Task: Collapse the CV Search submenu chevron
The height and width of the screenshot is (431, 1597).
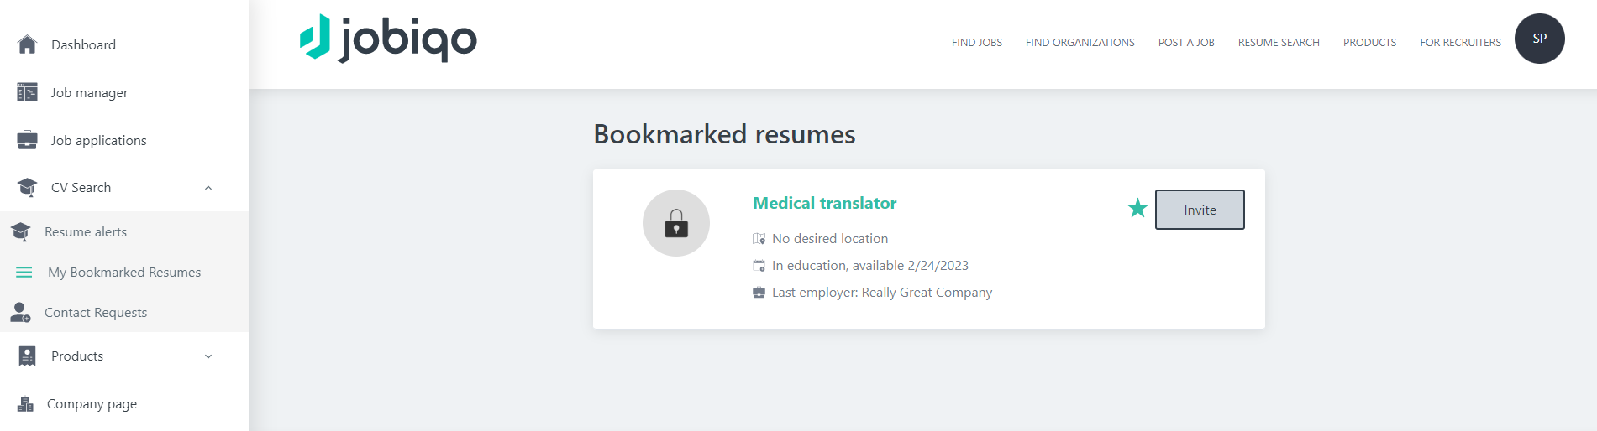Action: [x=208, y=188]
